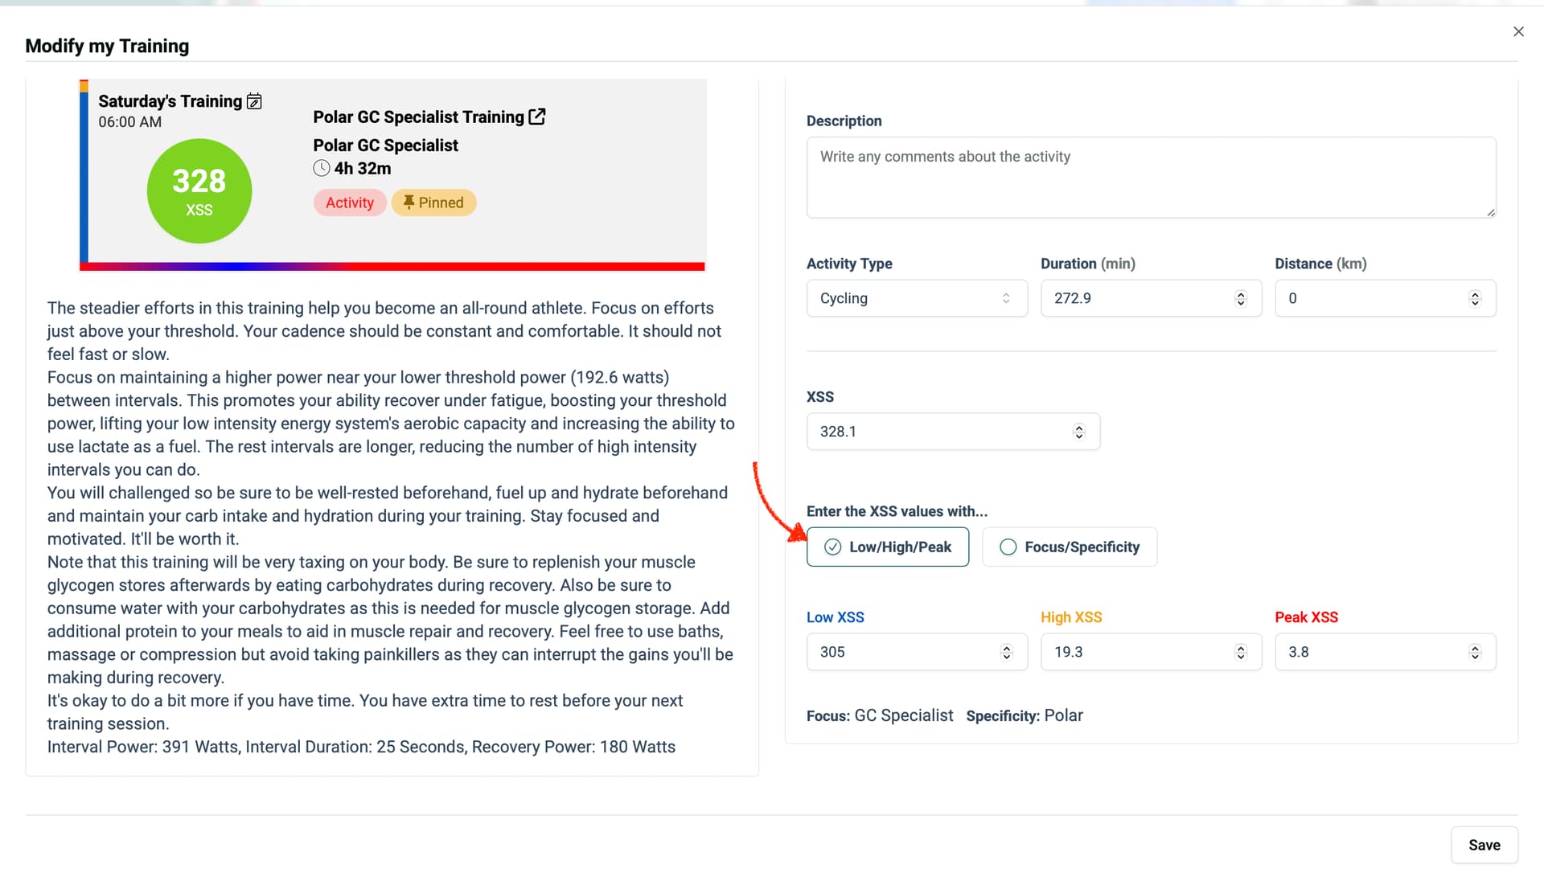The width and height of the screenshot is (1544, 889).
Task: Select the Low/High/Peak entry option
Action: [x=888, y=547]
